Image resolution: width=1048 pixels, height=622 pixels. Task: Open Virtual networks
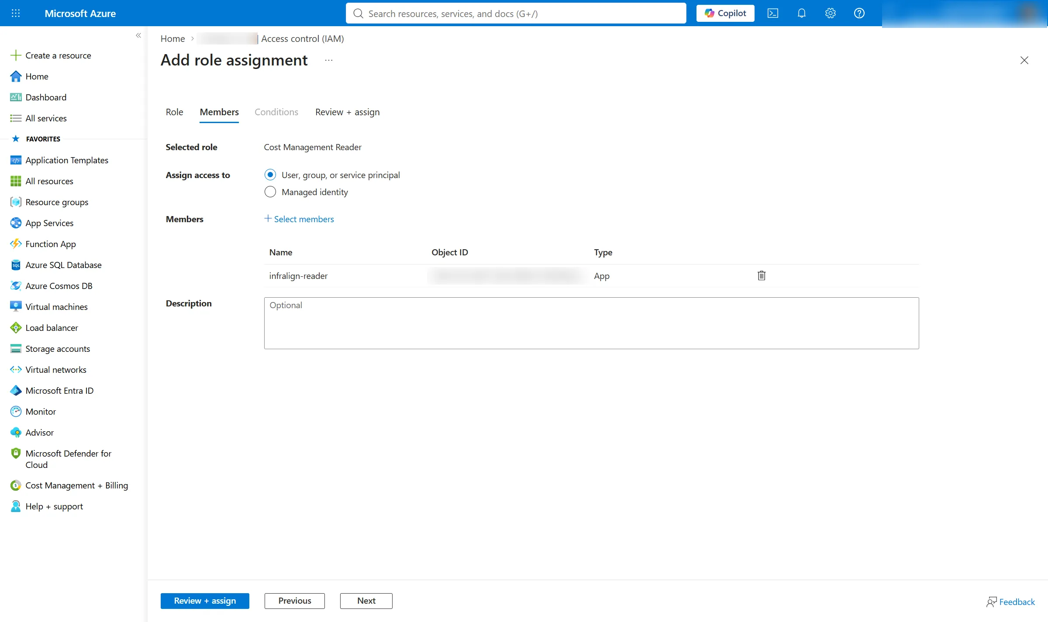click(56, 370)
